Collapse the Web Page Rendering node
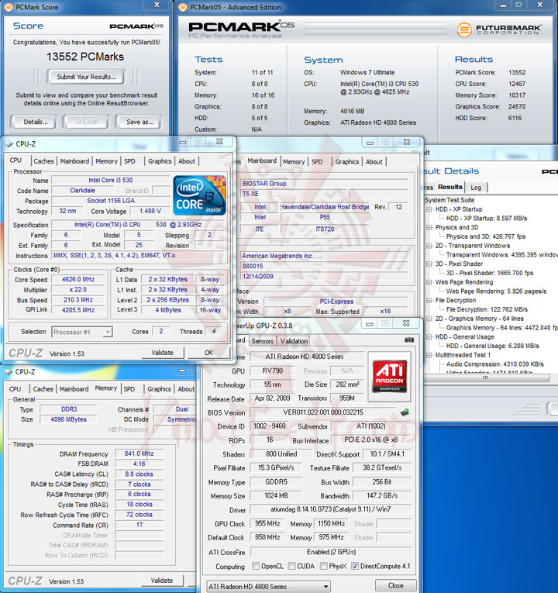558x593 pixels. (429, 282)
